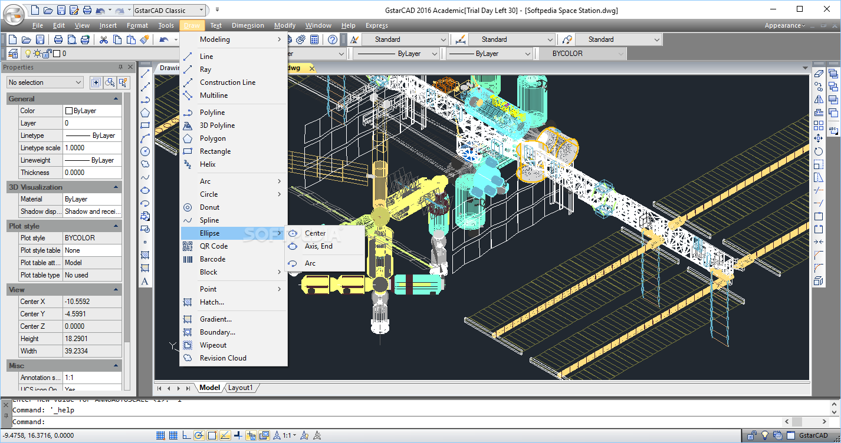Select the Rotate tool in modify toolbar
The width and height of the screenshot is (841, 443).
(x=819, y=151)
